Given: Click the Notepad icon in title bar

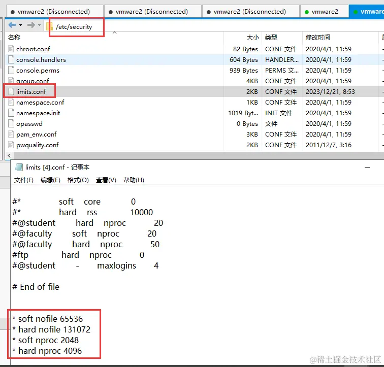Looking at the screenshot, I should pyautogui.click(x=19, y=167).
